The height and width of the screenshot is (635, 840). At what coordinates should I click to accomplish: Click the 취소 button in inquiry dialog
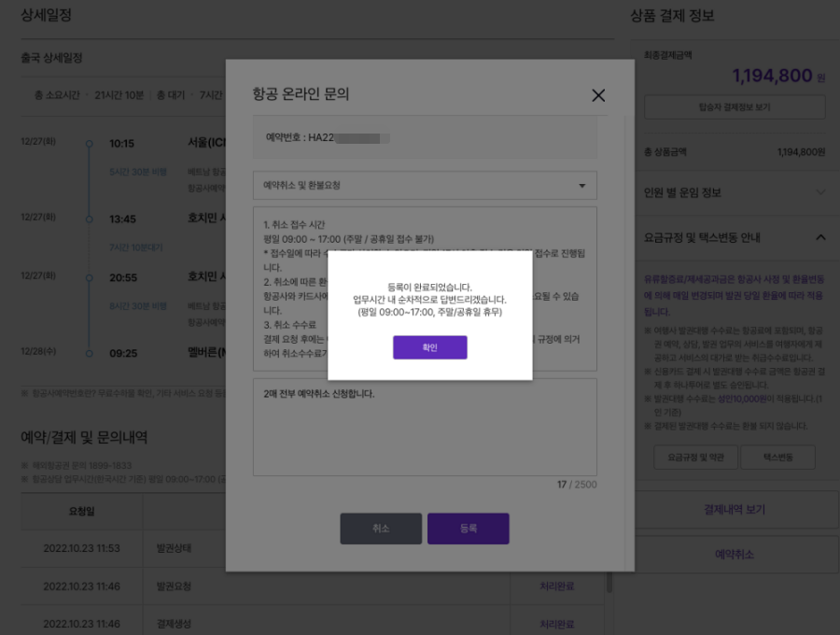click(381, 529)
